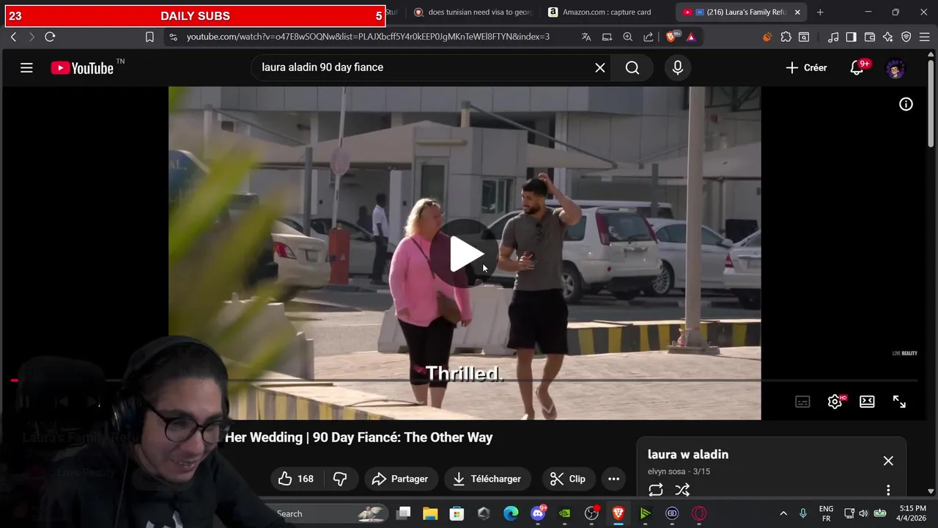Screen dimensions: 938x528
Task: Show video info card icon
Action: (x=906, y=104)
